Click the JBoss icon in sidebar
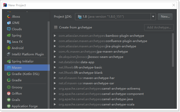This screenshot has width=180, height=112. click(x=9, y=17)
